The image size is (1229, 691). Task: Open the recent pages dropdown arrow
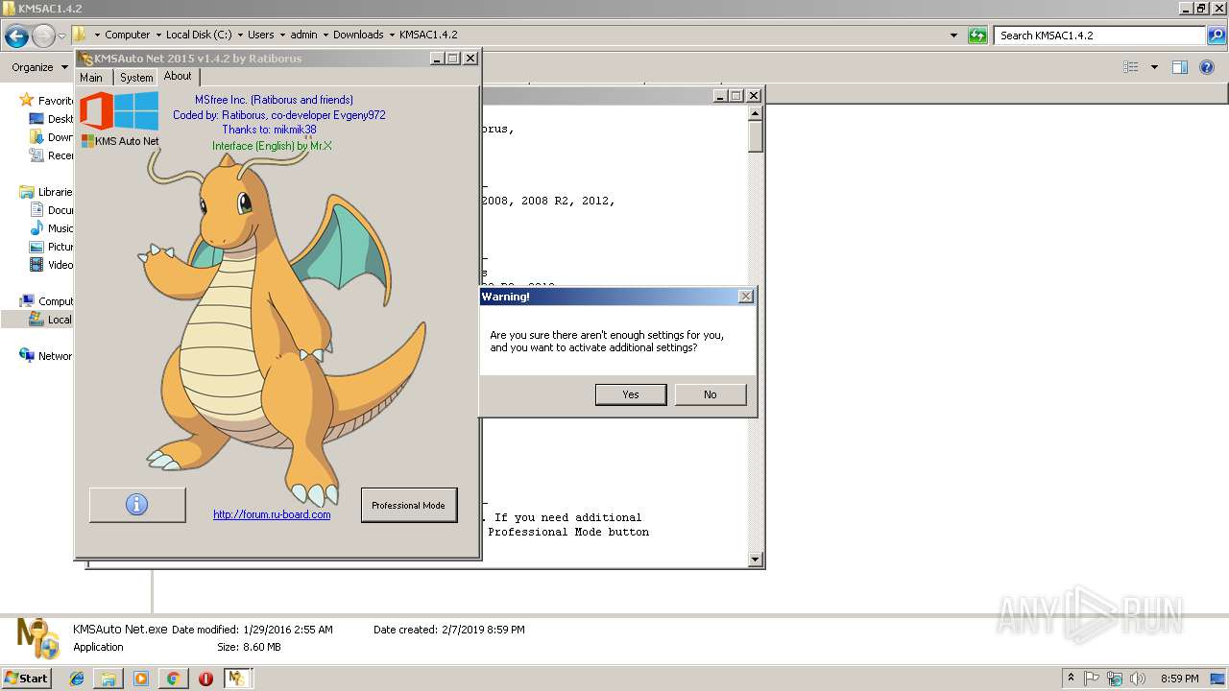point(62,36)
